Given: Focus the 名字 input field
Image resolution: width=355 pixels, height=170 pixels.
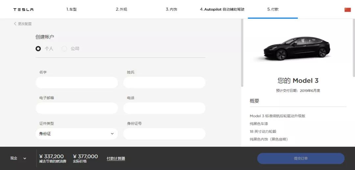Looking at the screenshot, I should [77, 83].
